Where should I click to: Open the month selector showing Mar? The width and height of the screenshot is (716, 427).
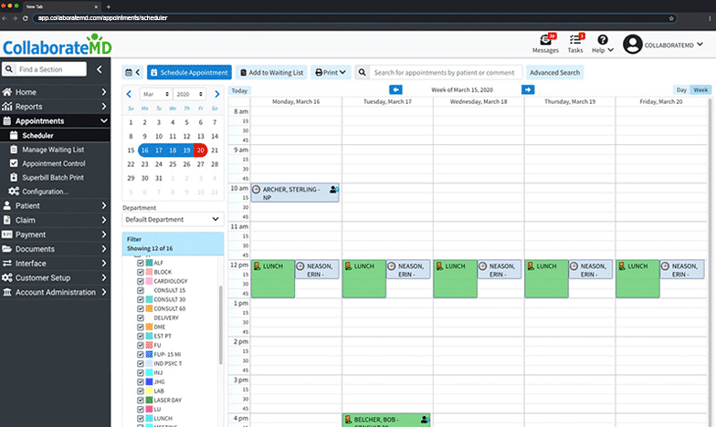[x=155, y=94]
